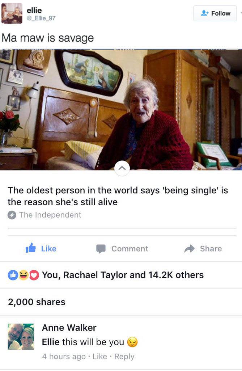Click the Share arrow icon
The width and height of the screenshot is (242, 371).
[189, 249]
